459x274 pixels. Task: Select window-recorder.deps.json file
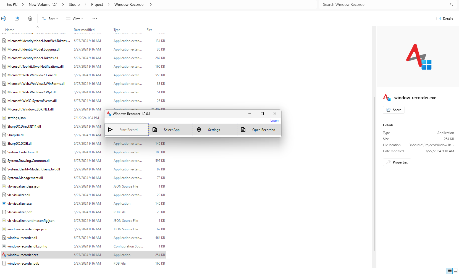pyautogui.click(x=83, y=229)
